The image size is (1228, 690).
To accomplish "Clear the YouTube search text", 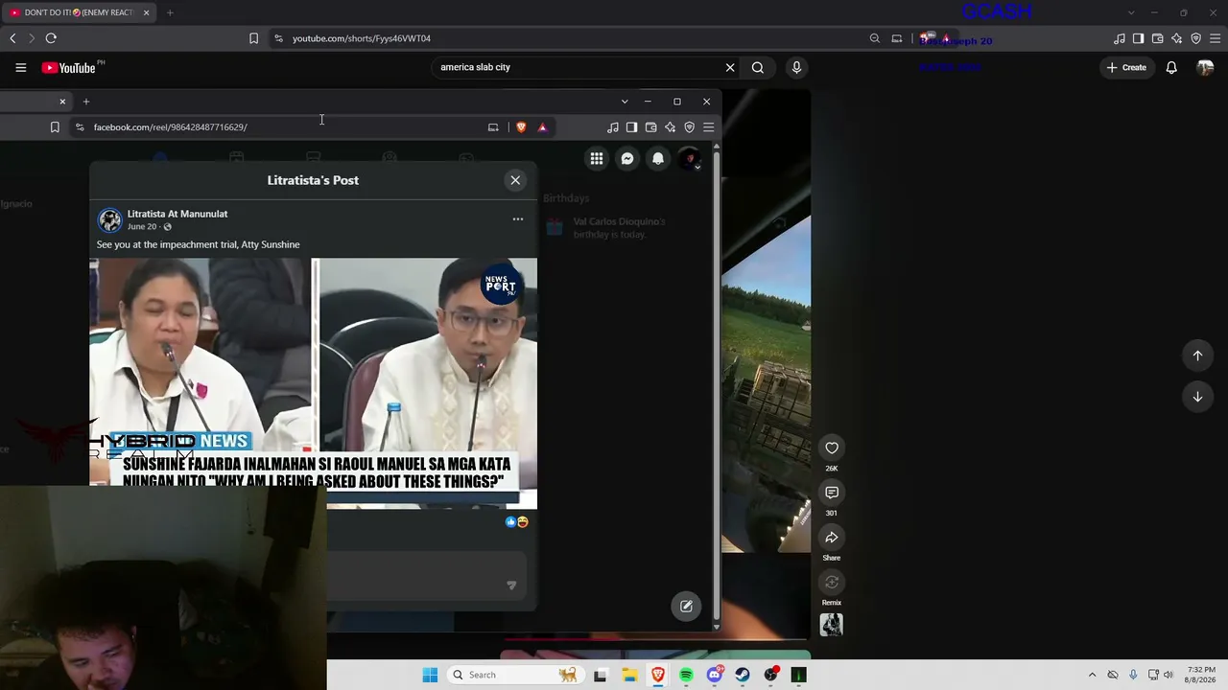I will (x=730, y=68).
